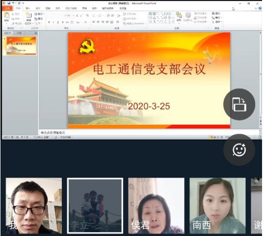Open the emoji reaction button

pyautogui.click(x=239, y=149)
